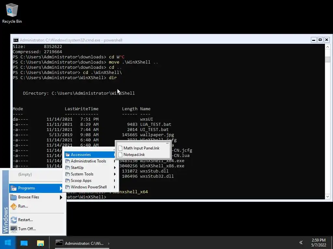Image resolution: width=333 pixels, height=249 pixels.
Task: Expand the System Tools submenu arrow
Action: coord(115,174)
